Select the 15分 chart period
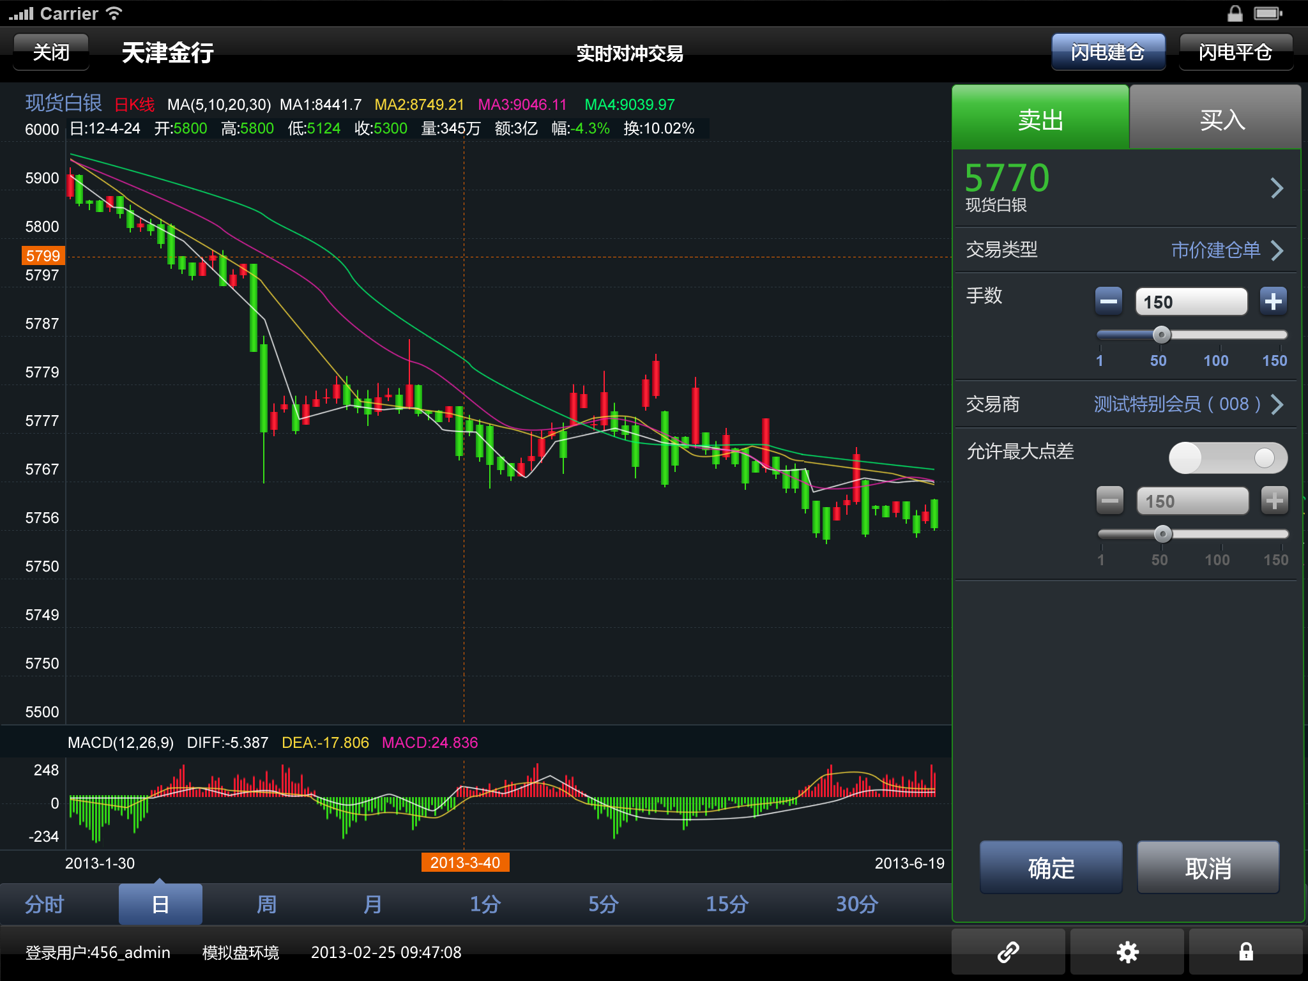Screen dimensions: 1308x981 [x=727, y=904]
